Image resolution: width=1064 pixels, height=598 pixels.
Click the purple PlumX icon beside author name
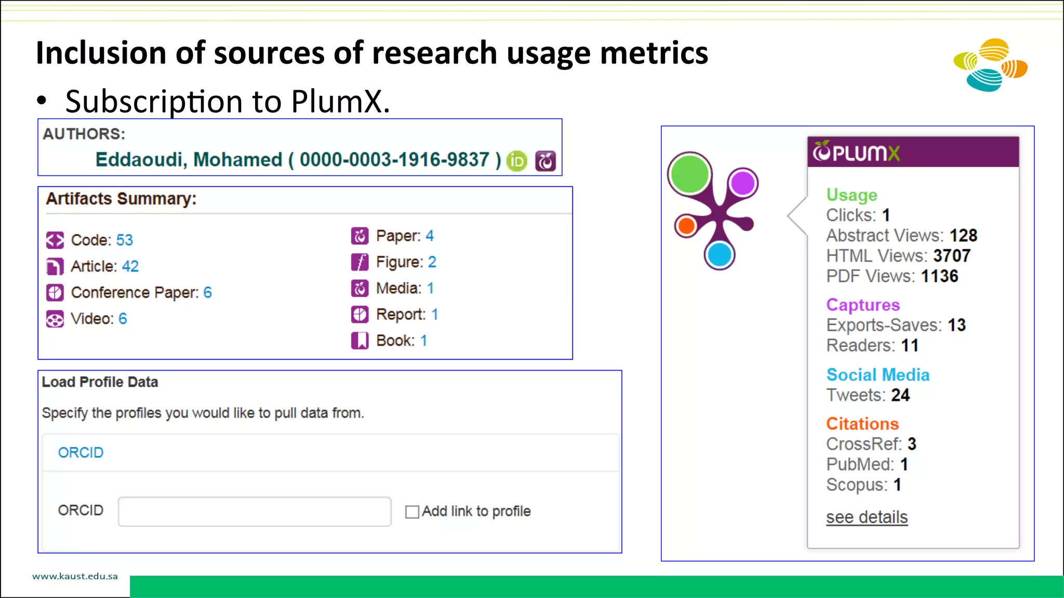pos(546,161)
